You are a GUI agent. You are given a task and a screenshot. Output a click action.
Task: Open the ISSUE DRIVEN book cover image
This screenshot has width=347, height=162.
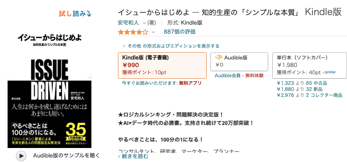point(50,90)
